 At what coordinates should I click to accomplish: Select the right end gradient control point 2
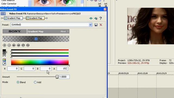(x=69, y=39)
